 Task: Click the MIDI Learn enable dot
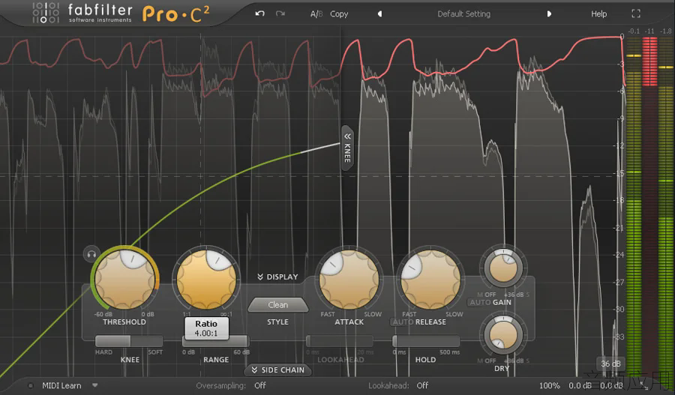[x=30, y=385]
